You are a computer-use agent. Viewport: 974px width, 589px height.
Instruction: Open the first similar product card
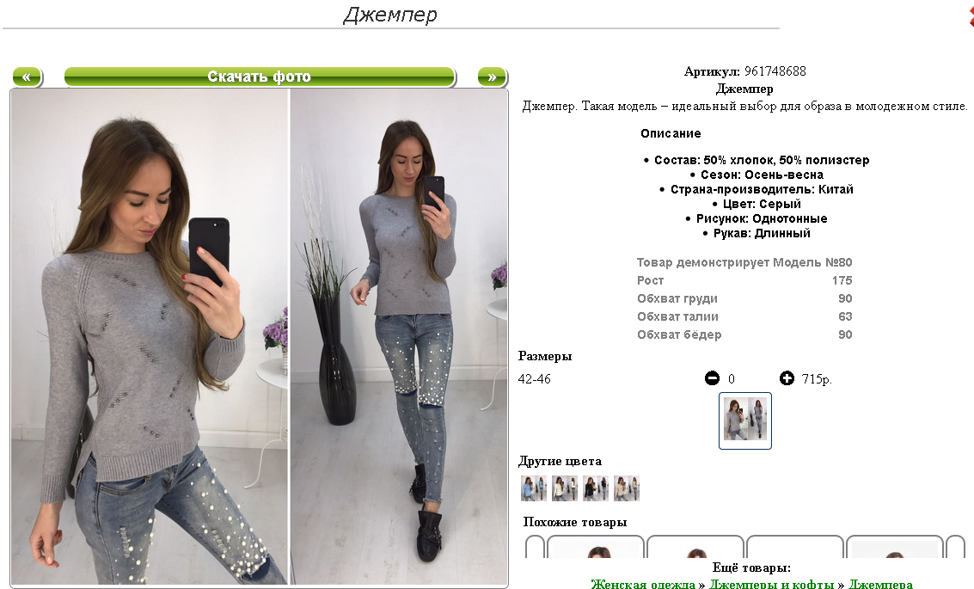click(596, 547)
